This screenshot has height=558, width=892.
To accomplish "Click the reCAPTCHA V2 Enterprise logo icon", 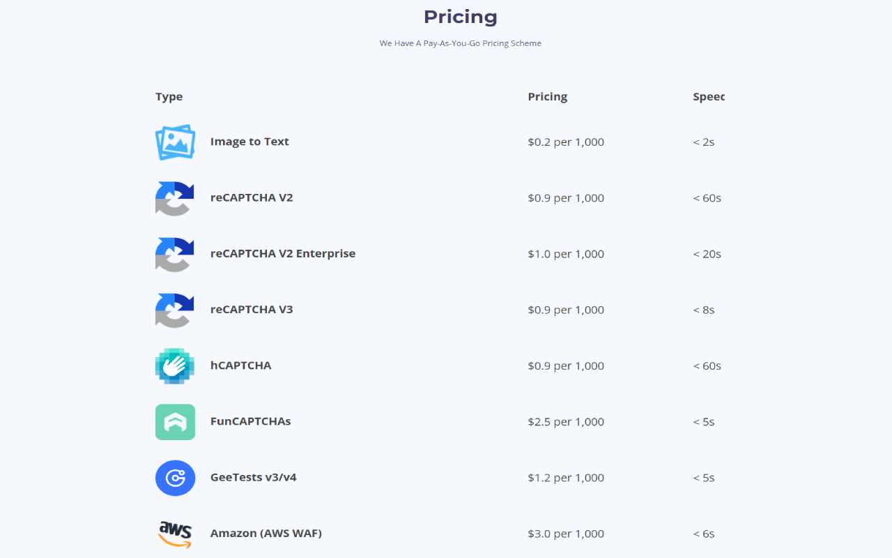I will pos(175,254).
